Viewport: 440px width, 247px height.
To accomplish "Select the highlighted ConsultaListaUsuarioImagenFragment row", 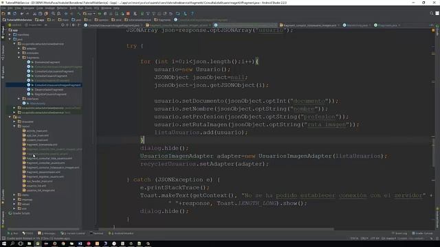I will (x=44, y=85).
